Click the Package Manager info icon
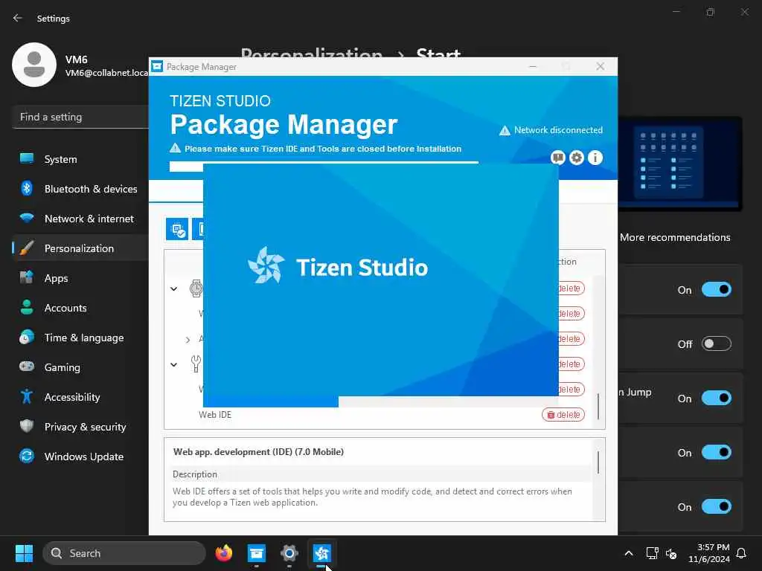 [595, 158]
